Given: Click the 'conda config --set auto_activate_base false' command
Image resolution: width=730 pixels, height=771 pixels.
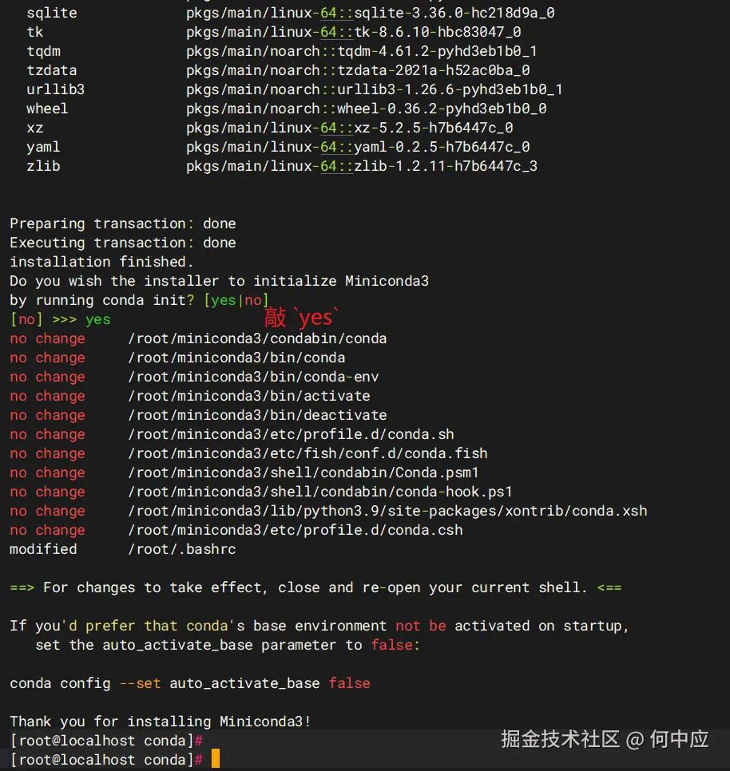Looking at the screenshot, I should 190,683.
